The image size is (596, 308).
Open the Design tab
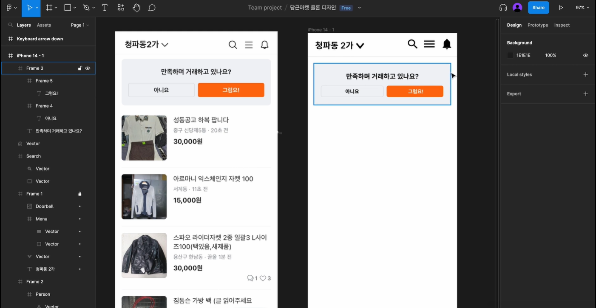pyautogui.click(x=514, y=25)
